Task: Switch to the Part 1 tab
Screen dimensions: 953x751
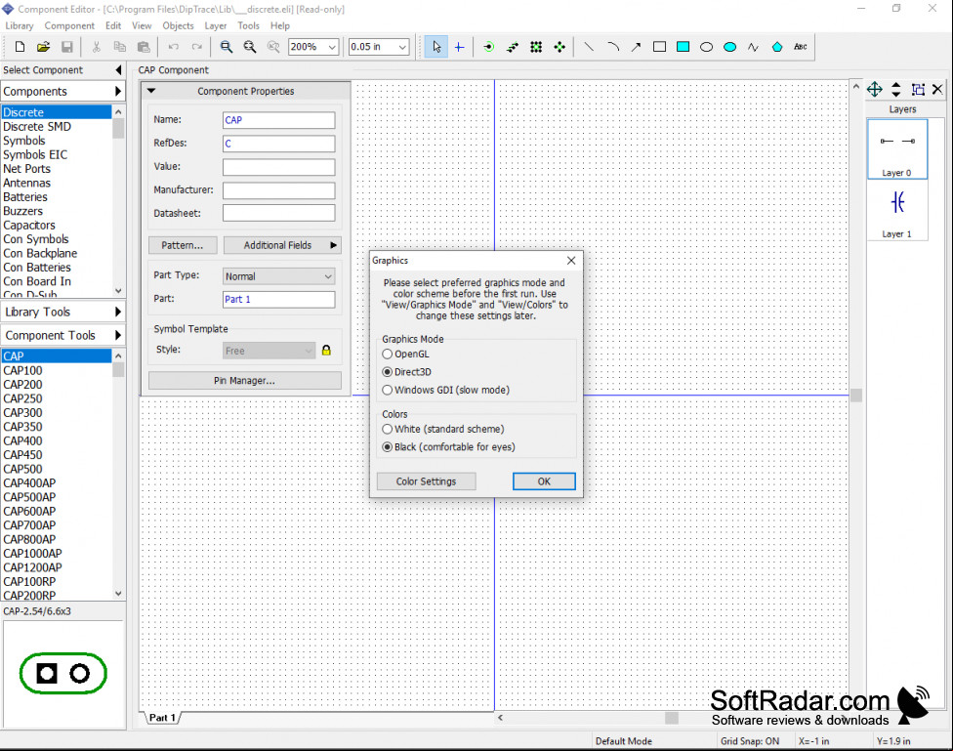Action: tap(162, 718)
